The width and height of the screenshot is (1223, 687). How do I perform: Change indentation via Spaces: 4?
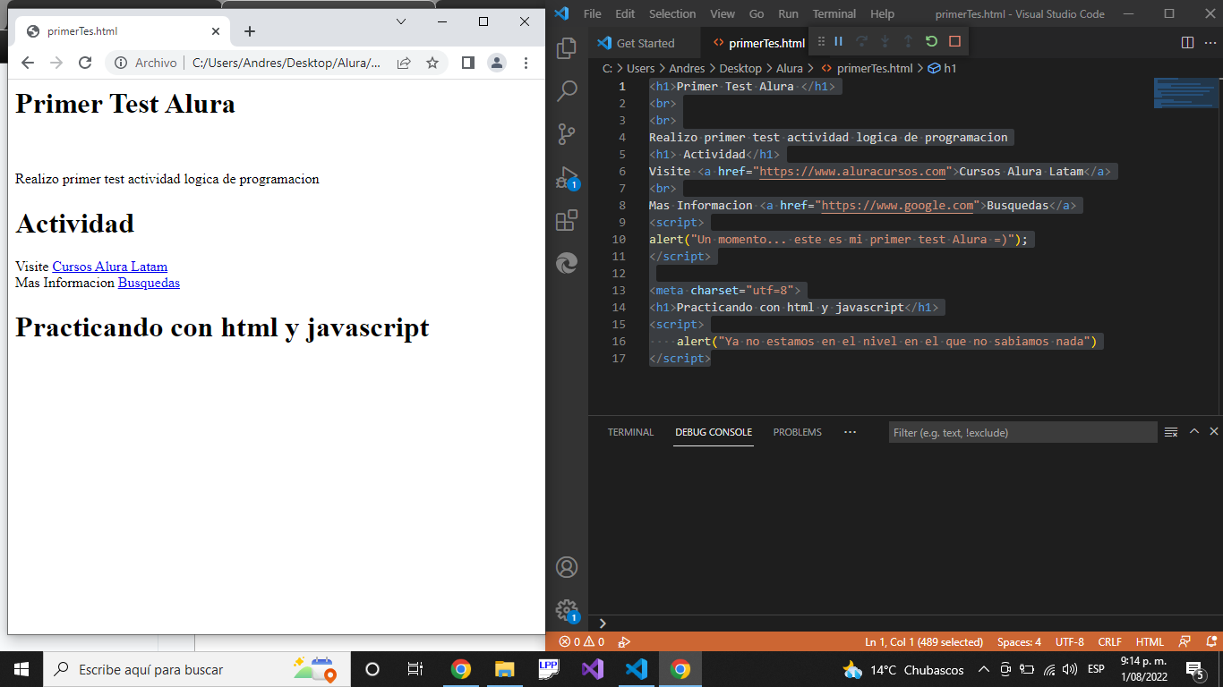(1019, 641)
